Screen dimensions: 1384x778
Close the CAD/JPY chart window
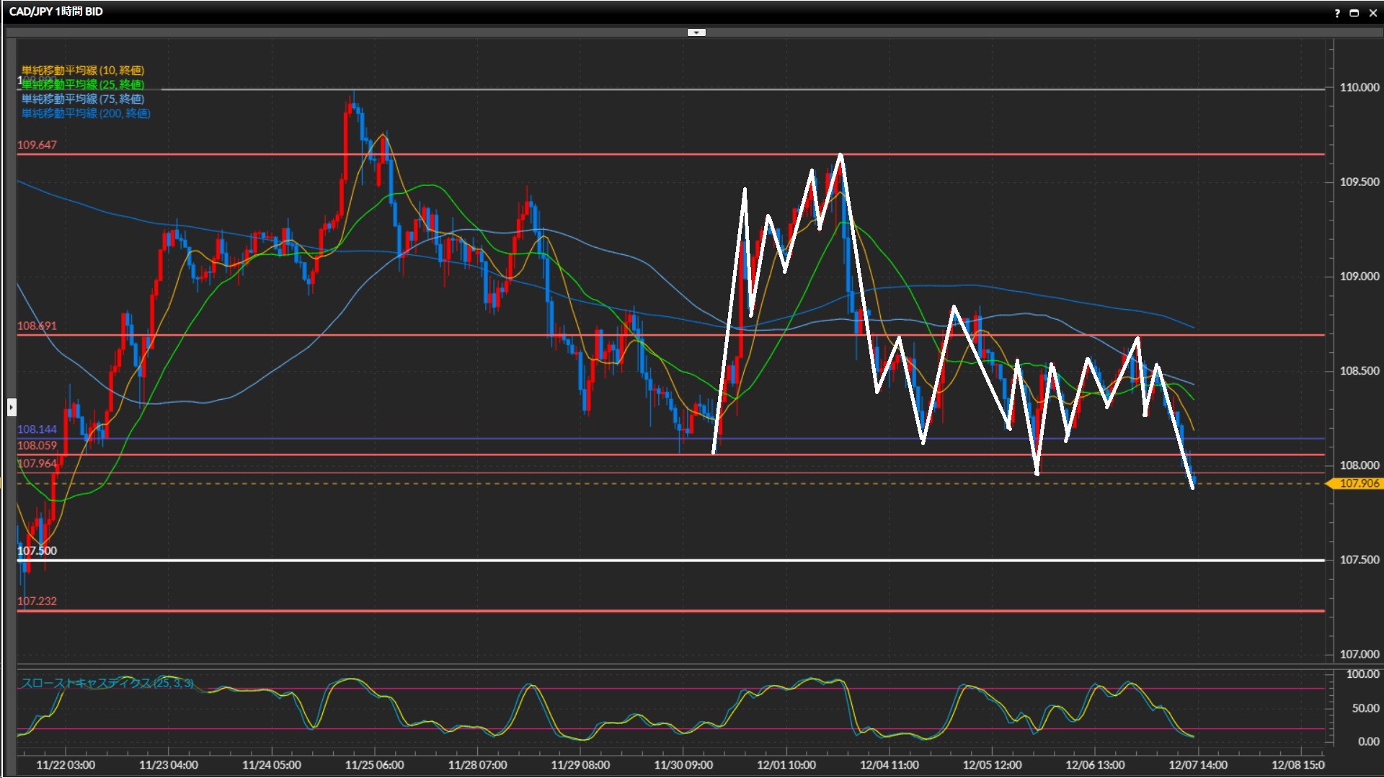tap(1373, 13)
